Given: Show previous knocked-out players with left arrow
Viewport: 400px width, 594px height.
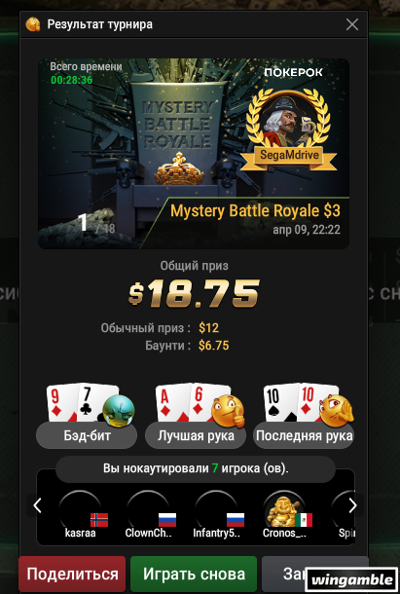Looking at the screenshot, I should click(x=37, y=505).
